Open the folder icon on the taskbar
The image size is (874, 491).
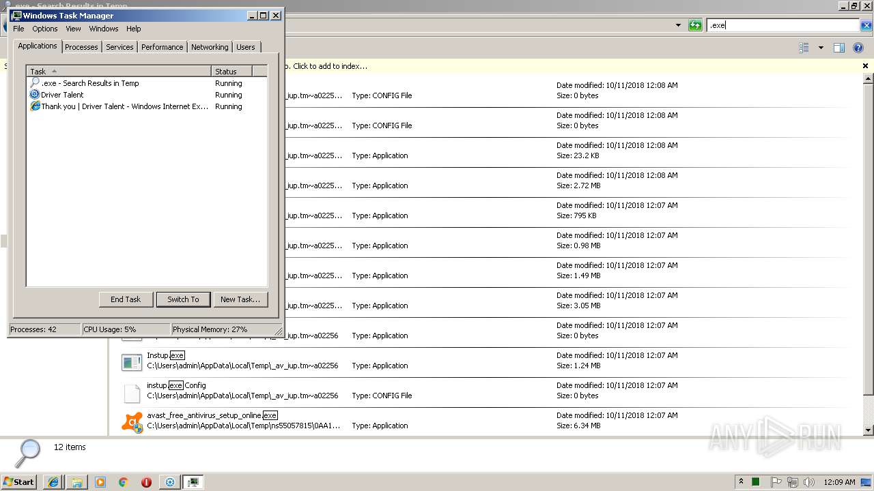point(77,482)
